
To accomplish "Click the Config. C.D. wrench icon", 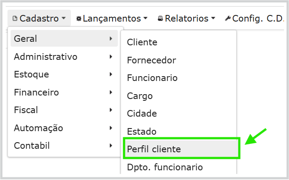I will (x=227, y=18).
